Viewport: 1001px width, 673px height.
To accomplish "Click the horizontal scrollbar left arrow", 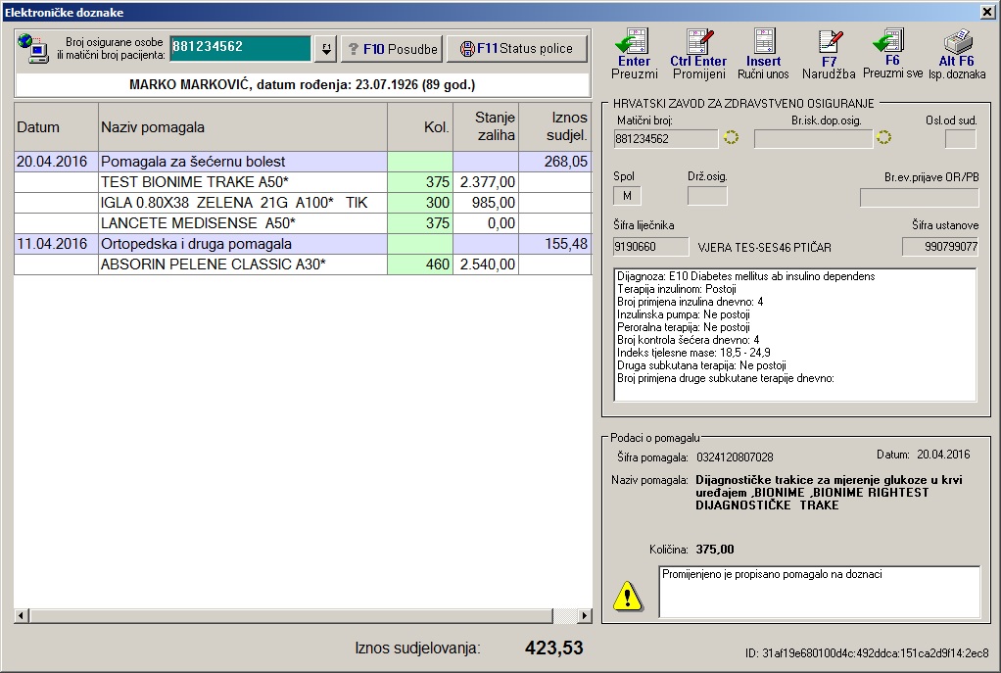I will [x=22, y=615].
